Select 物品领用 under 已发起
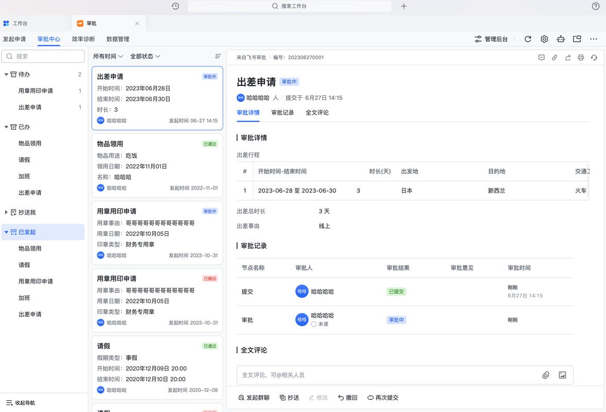 43,249
